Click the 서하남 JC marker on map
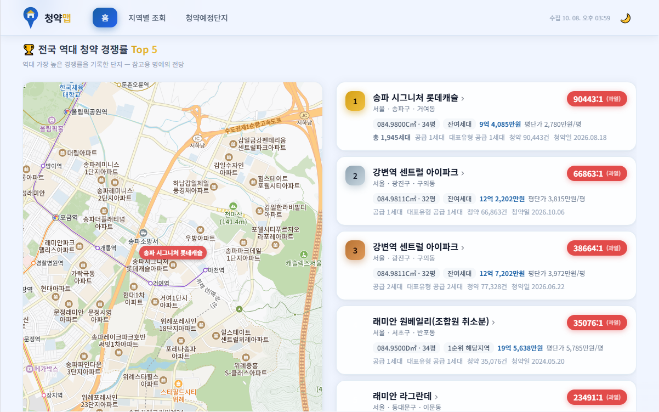The height and width of the screenshot is (412, 659). (305, 115)
